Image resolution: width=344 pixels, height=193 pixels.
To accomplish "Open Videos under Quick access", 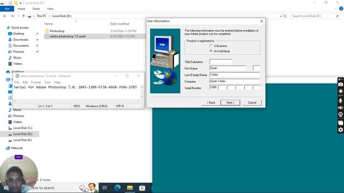I will click(18, 64).
